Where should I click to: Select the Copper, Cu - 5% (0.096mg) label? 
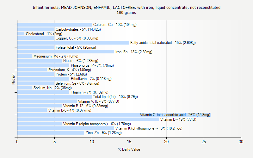[x=77, y=38]
